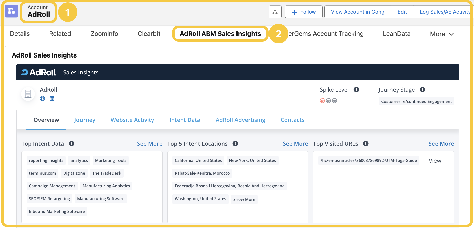This screenshot has height=228, width=474.
Task: Click the Spike Level info icon
Action: [x=356, y=90]
